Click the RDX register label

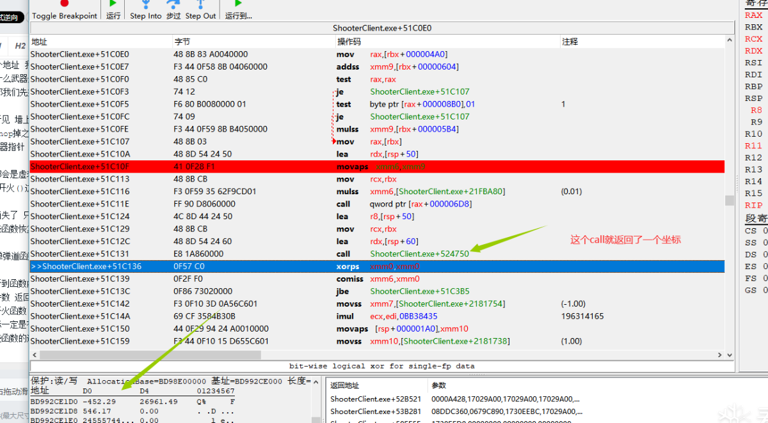tap(753, 50)
